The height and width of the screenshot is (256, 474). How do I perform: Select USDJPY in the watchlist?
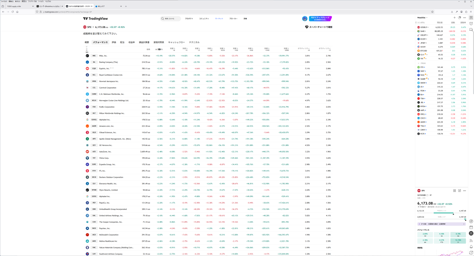[442, 35]
